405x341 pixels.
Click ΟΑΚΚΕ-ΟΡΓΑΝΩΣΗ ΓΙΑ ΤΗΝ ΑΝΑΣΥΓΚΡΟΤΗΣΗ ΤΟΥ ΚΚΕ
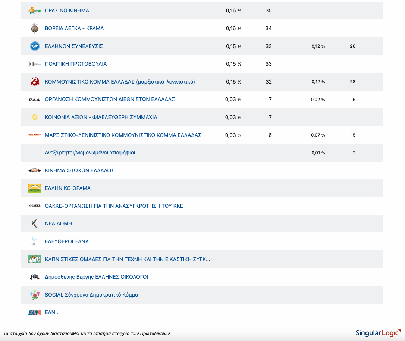[x=114, y=206]
